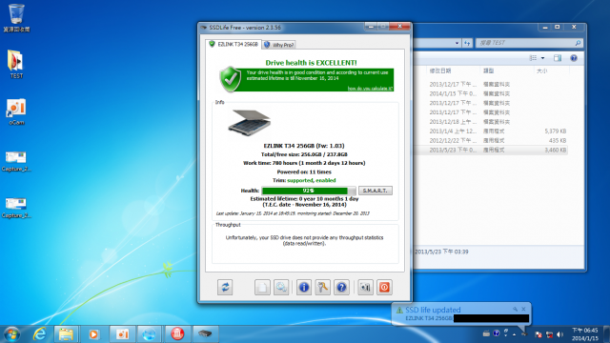Click the keys icon in SSDLife toolbar
The height and width of the screenshot is (343, 610).
click(322, 288)
